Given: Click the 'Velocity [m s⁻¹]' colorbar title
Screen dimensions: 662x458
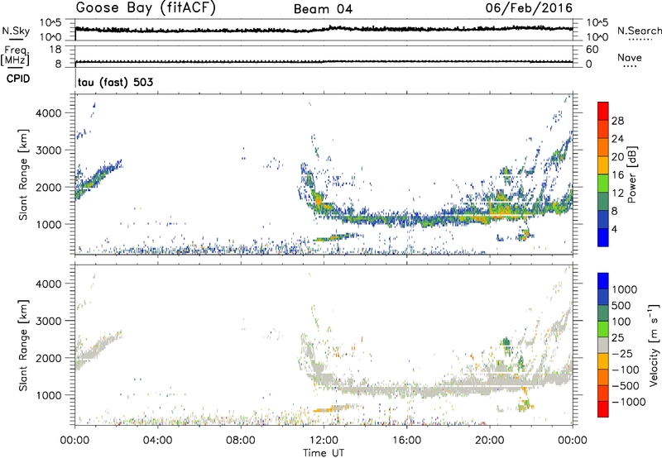Looking at the screenshot, I should 654,345.
